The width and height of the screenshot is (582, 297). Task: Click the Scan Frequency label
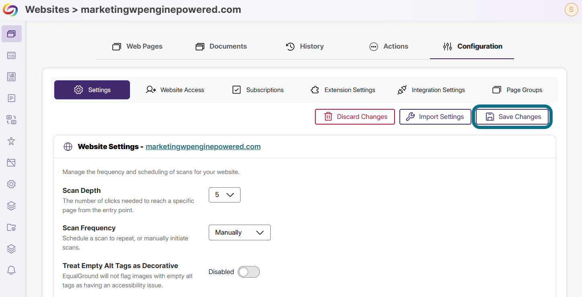89,228
